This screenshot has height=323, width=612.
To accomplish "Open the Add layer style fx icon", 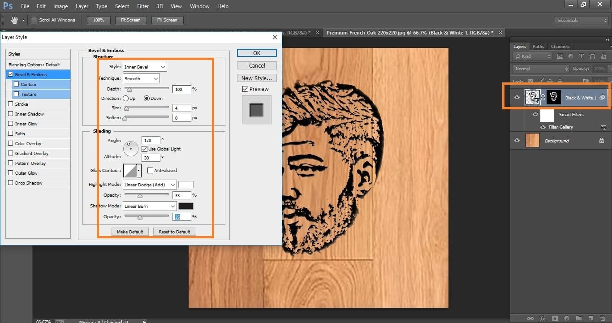I will [543, 319].
